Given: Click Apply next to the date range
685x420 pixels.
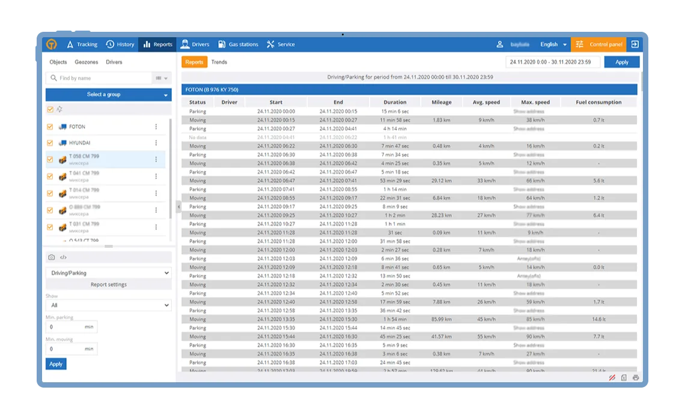Looking at the screenshot, I should click(x=621, y=62).
